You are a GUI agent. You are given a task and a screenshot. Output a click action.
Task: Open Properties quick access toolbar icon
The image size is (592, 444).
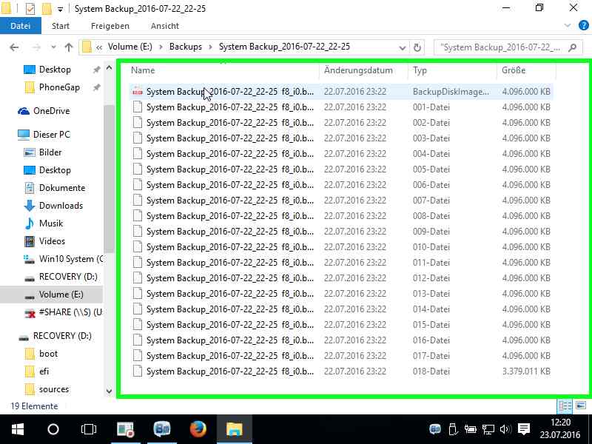pyautogui.click(x=30, y=8)
